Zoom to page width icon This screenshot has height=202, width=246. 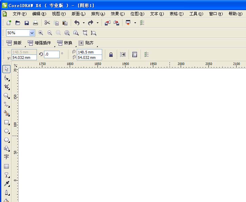[x=85, y=33]
